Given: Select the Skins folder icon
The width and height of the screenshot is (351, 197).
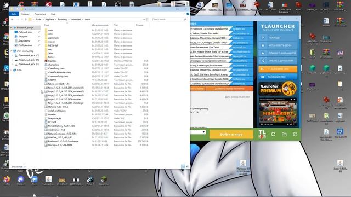Looking at the screenshot, I should (46, 53).
